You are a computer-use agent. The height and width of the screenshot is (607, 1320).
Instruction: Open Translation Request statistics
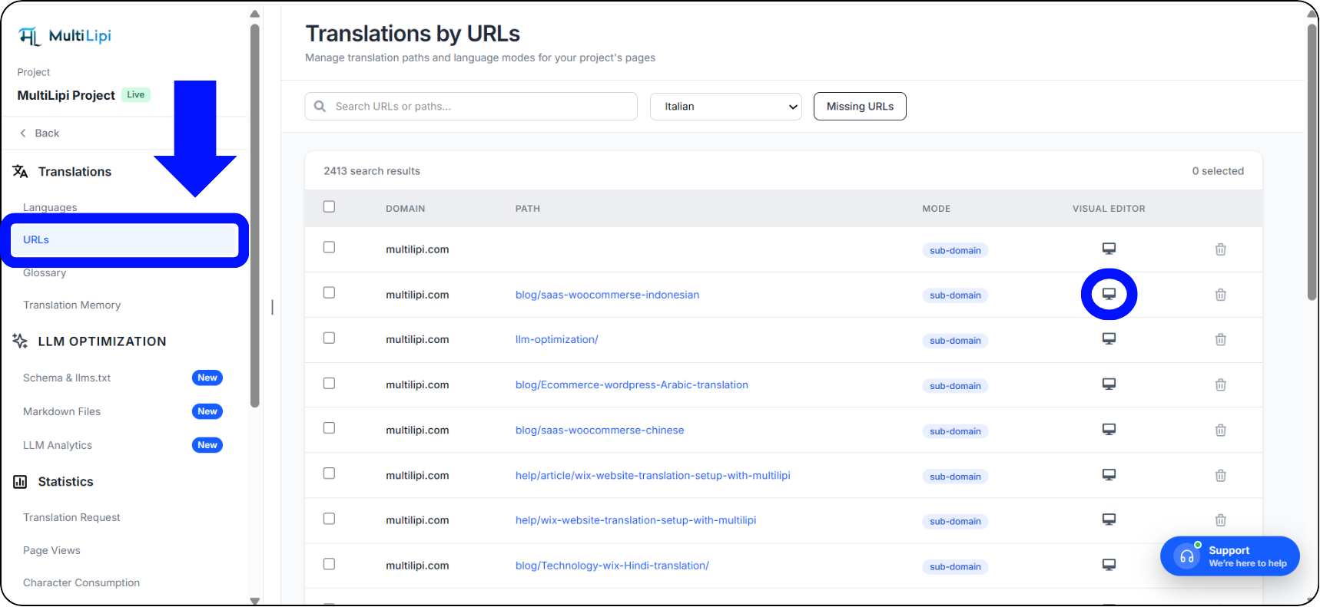[x=71, y=518]
